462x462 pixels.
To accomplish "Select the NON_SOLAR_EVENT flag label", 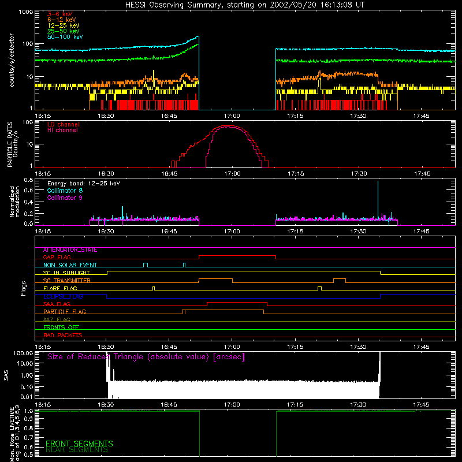I will coord(70,265).
